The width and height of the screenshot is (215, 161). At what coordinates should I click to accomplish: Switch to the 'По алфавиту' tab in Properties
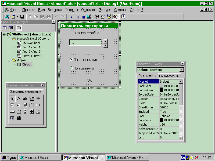[147, 75]
